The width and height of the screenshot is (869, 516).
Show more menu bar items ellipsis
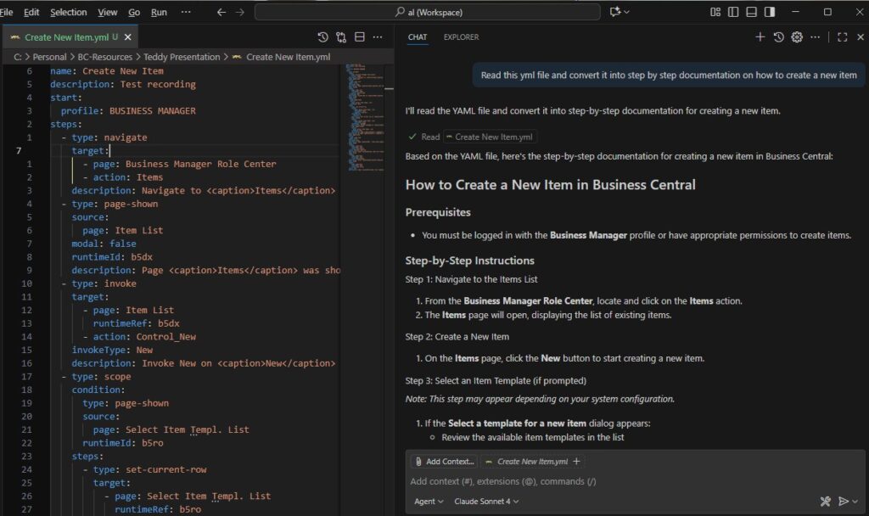186,12
